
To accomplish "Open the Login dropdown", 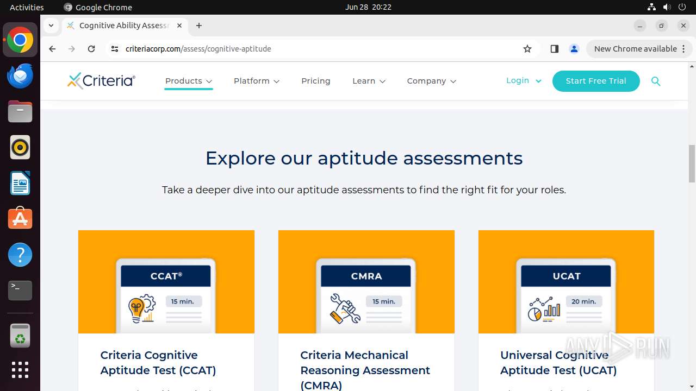I will 524,80.
